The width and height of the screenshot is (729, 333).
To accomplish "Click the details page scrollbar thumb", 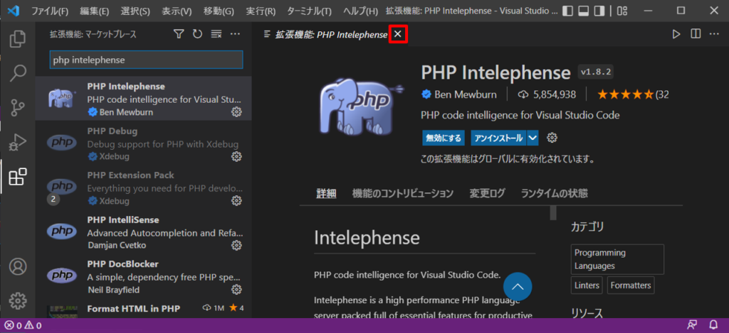I will coord(553,213).
